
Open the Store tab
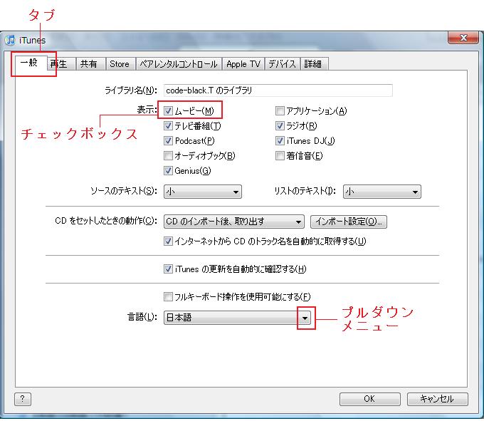[x=120, y=64]
